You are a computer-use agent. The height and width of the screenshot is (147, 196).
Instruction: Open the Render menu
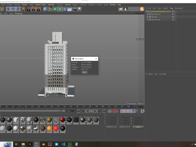coord(24,4)
